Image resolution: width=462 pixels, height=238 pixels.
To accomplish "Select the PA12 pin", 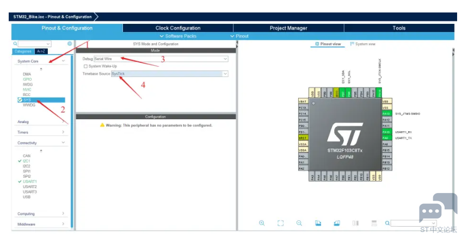I will [387, 120].
